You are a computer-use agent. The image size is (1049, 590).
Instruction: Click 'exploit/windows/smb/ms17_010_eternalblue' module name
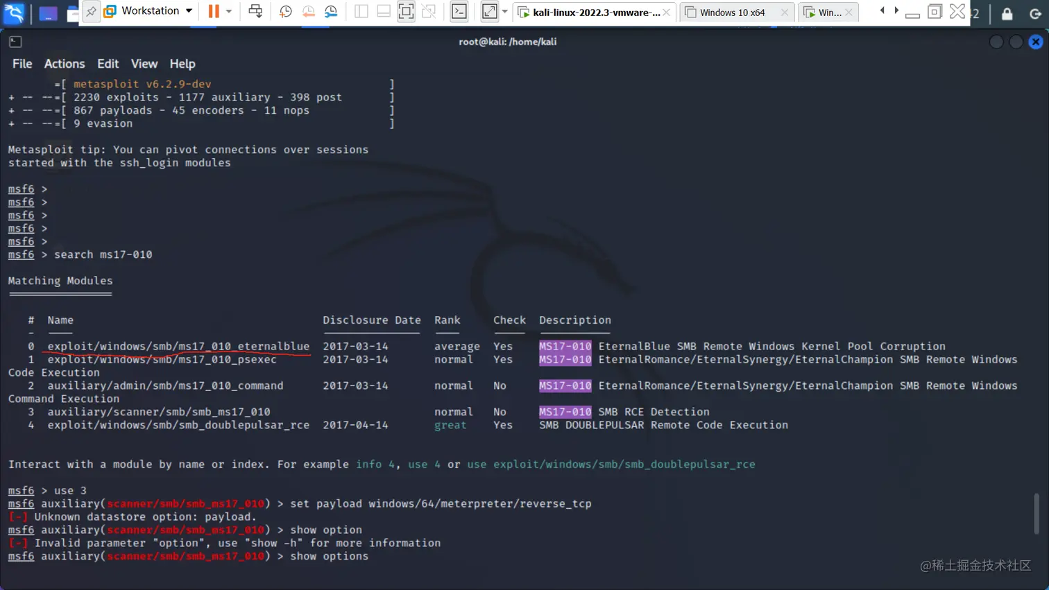pos(178,347)
